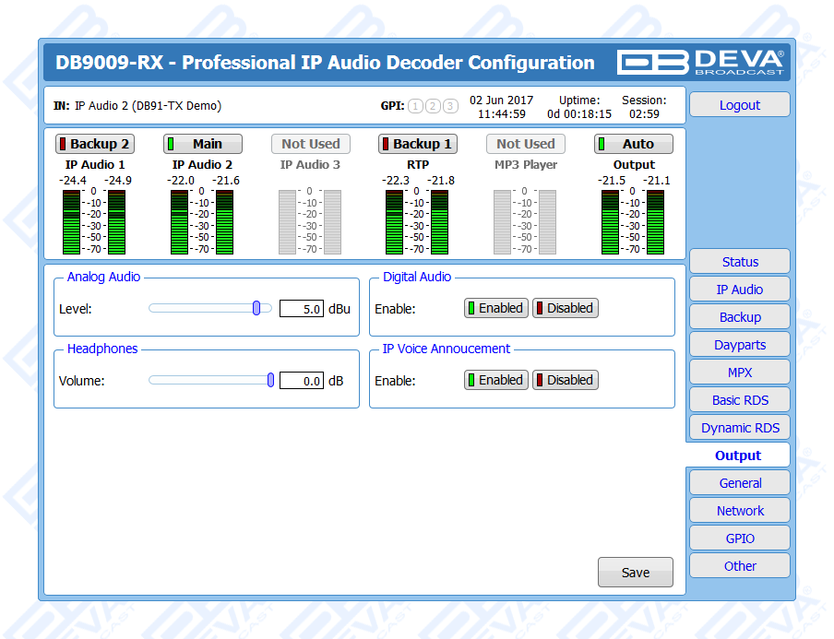Open the Status page
The width and height of the screenshot is (834, 639).
(x=740, y=262)
